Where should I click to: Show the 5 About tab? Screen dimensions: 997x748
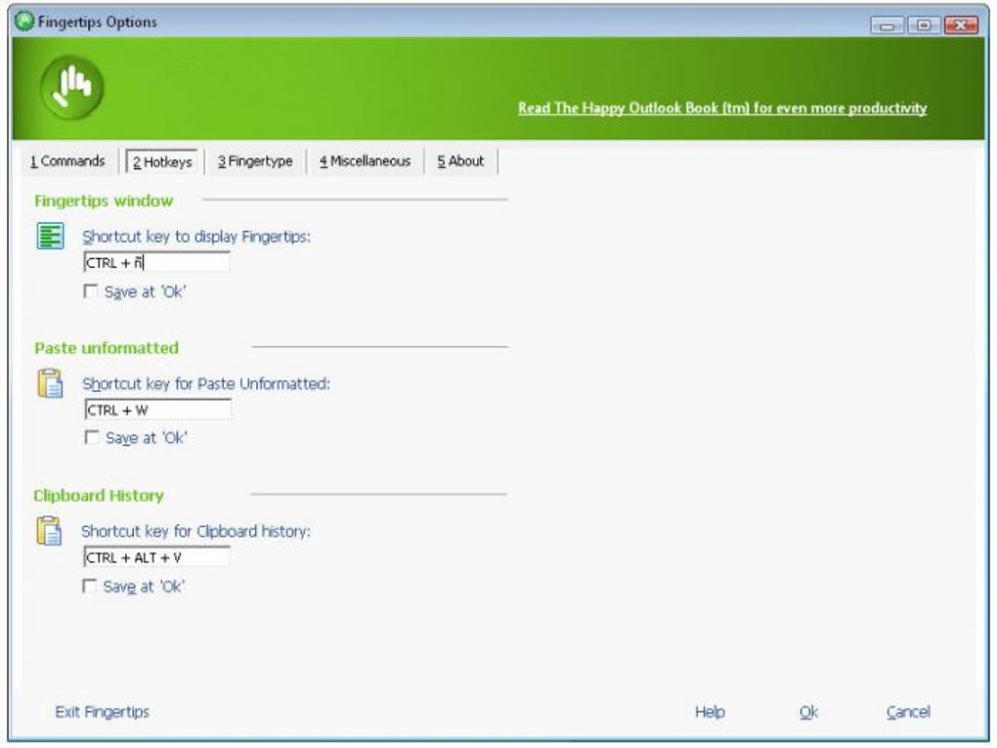pyautogui.click(x=460, y=161)
